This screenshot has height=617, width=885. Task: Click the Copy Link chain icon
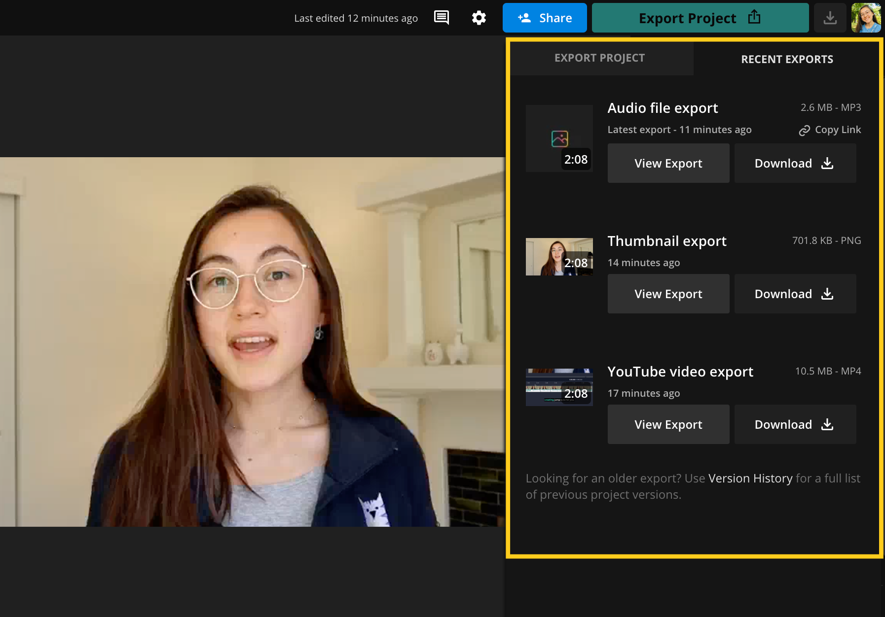[805, 130]
